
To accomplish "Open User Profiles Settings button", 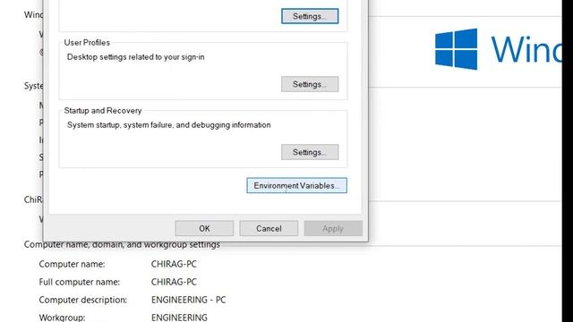I will coord(310,84).
